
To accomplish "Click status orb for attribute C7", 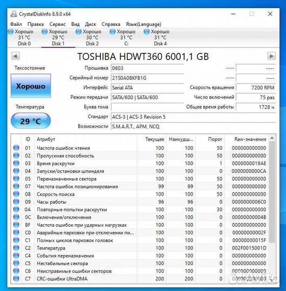I will 16,279.
